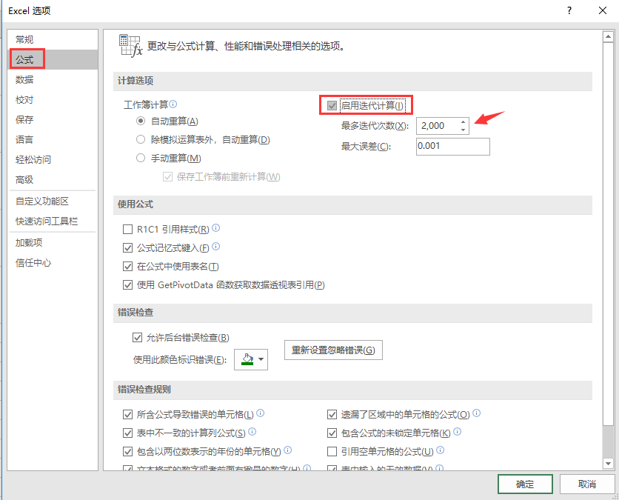Viewport: 619px width, 500px height.
Task: Click info icon beside 所含公式导致错误的单元格
Action: [260, 413]
